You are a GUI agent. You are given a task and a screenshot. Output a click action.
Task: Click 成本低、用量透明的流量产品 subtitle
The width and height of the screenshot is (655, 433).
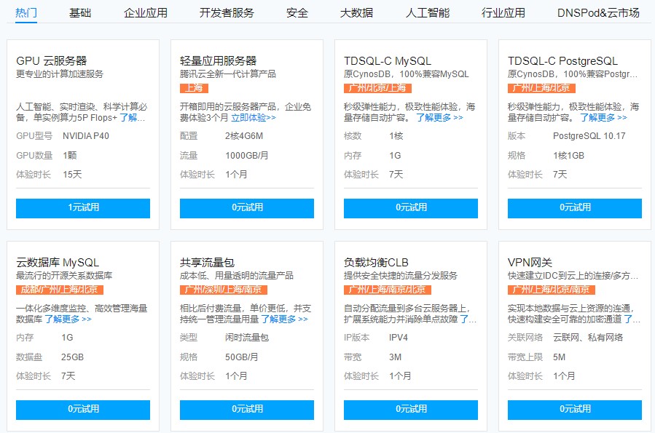click(x=237, y=275)
